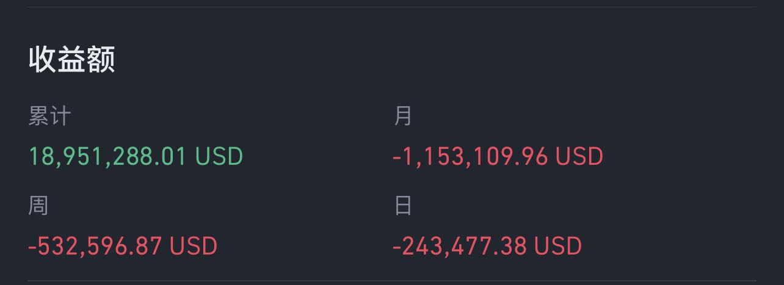Select the 周 weekly label
Screen dimensions: 784x285
(x=38, y=206)
